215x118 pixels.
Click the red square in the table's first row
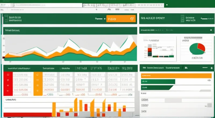pyautogui.click(x=7, y=75)
